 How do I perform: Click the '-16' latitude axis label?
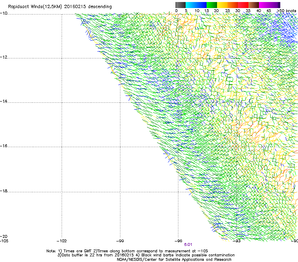click(4, 146)
